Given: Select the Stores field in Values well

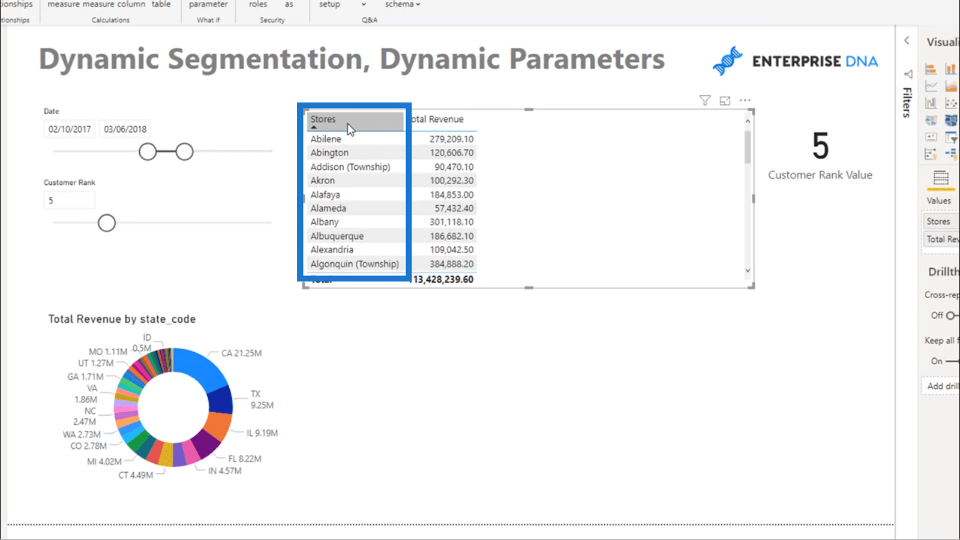Looking at the screenshot, I should tap(941, 221).
